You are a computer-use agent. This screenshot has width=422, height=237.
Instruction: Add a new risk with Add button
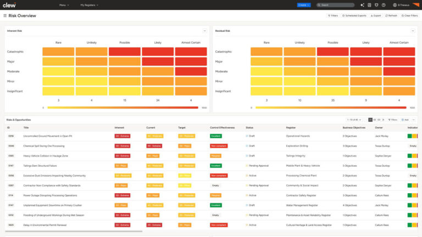[405, 120]
